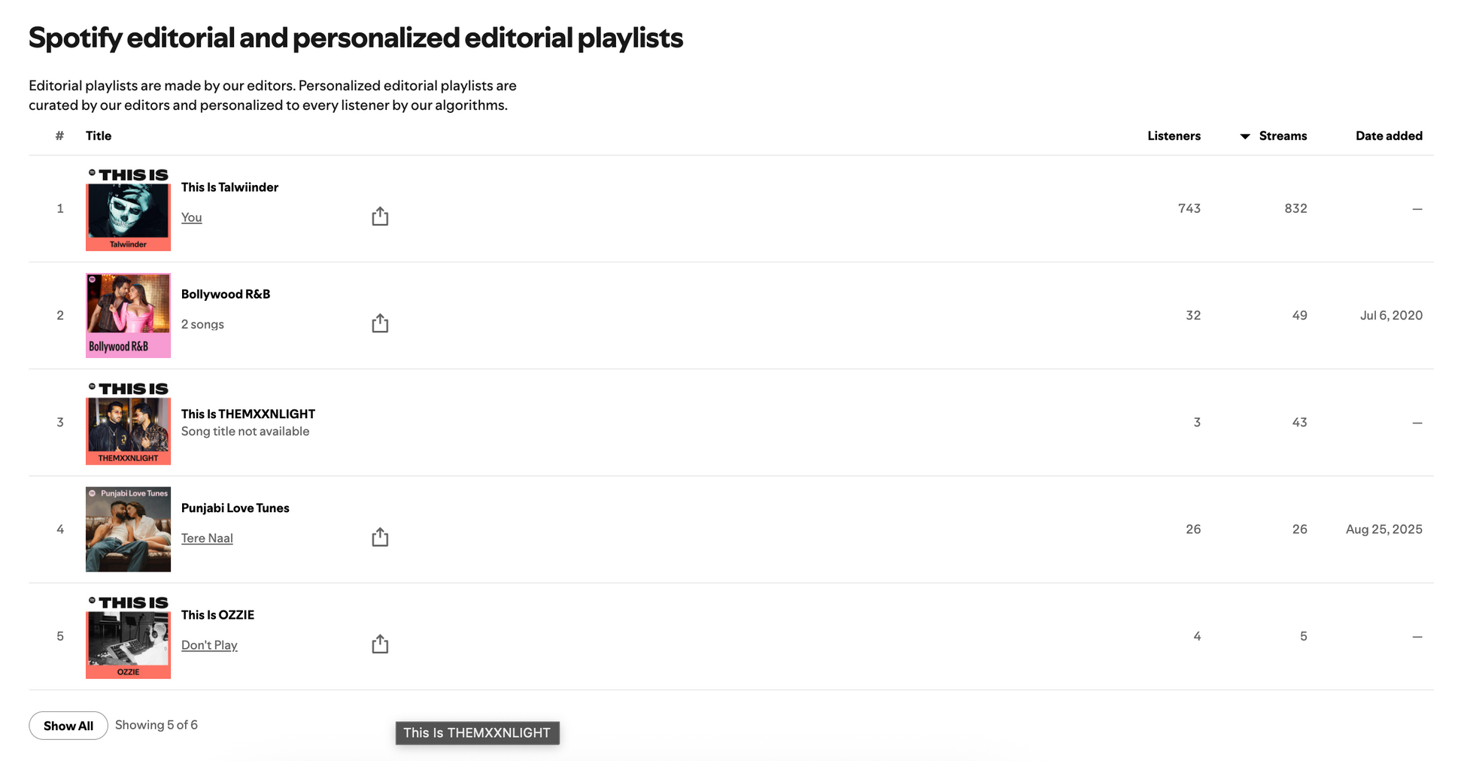This screenshot has height=761, width=1464.
Task: Click streams value 49
Action: [x=1299, y=315]
